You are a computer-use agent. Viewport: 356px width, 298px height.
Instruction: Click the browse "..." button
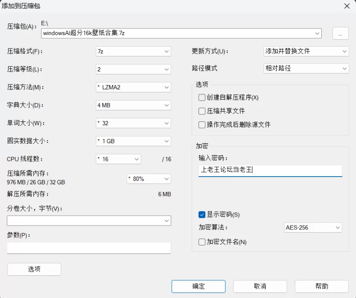coord(340,34)
